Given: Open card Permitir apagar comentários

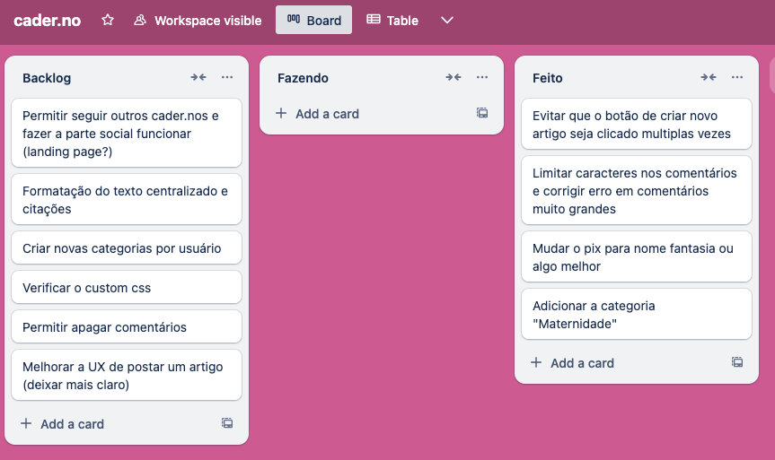Looking at the screenshot, I should pyautogui.click(x=127, y=326).
